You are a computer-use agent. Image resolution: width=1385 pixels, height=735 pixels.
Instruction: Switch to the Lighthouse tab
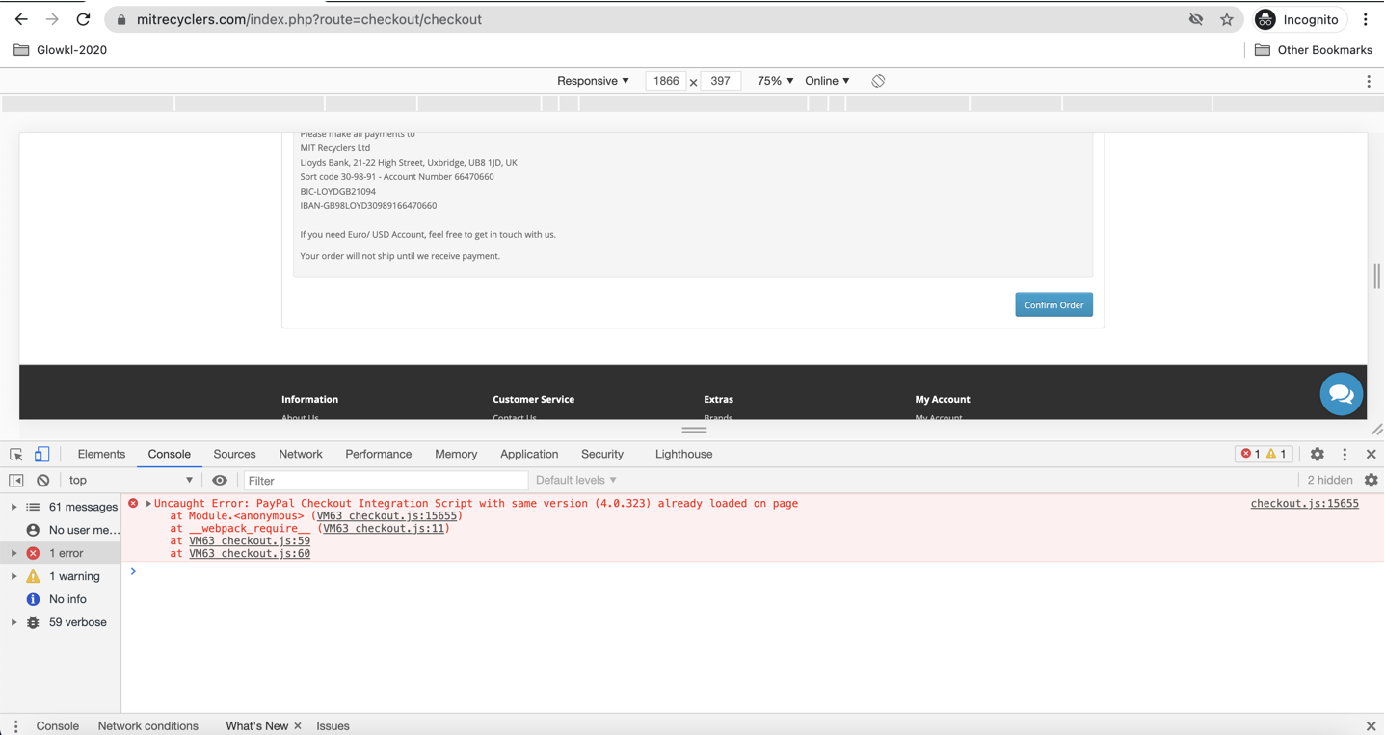click(684, 454)
